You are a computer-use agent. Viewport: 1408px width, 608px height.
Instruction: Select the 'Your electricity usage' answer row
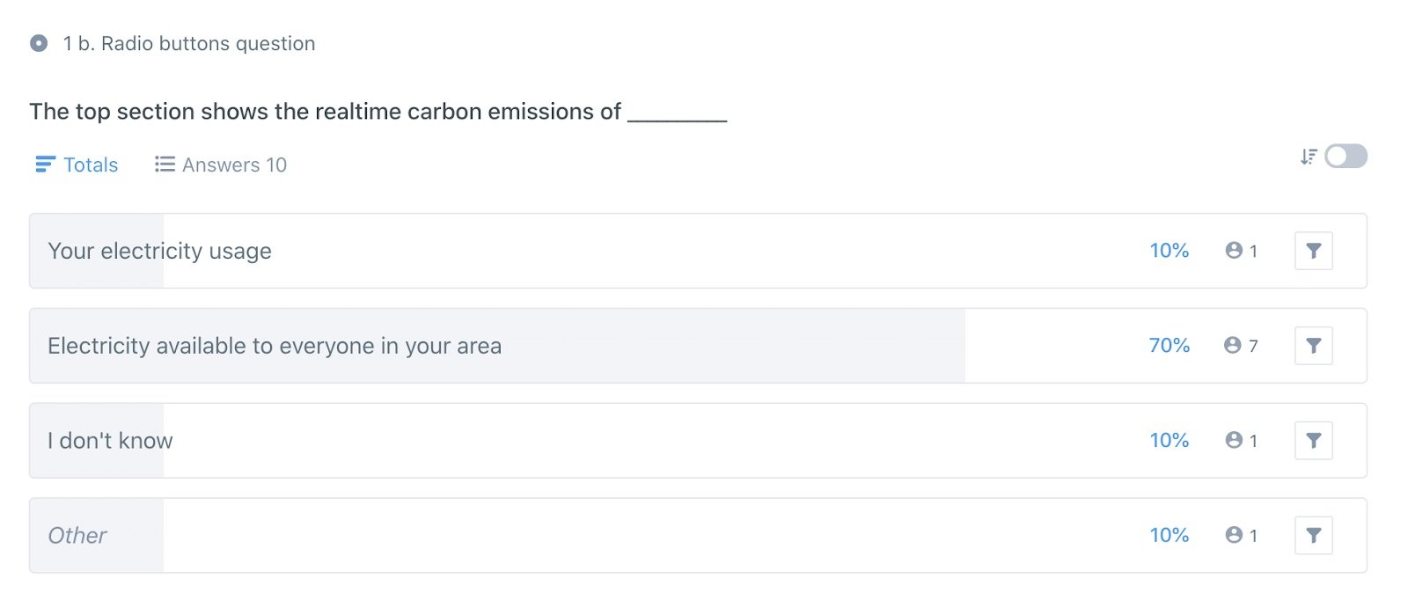(x=698, y=251)
